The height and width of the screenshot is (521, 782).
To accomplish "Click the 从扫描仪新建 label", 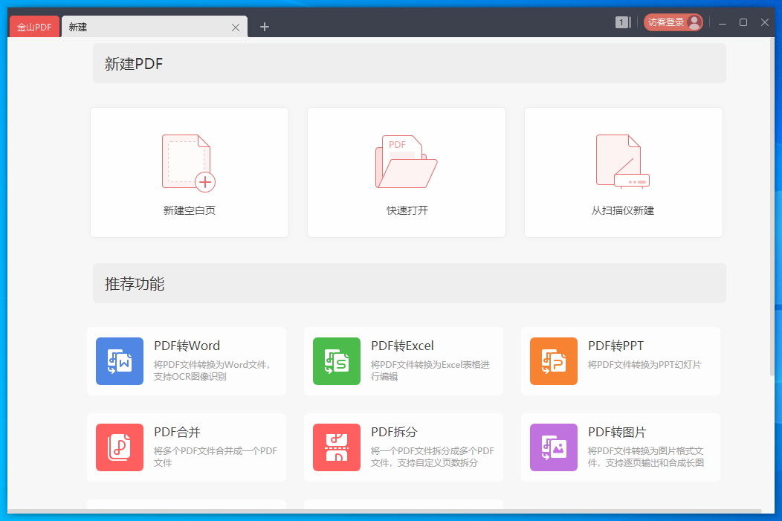I will [x=622, y=210].
